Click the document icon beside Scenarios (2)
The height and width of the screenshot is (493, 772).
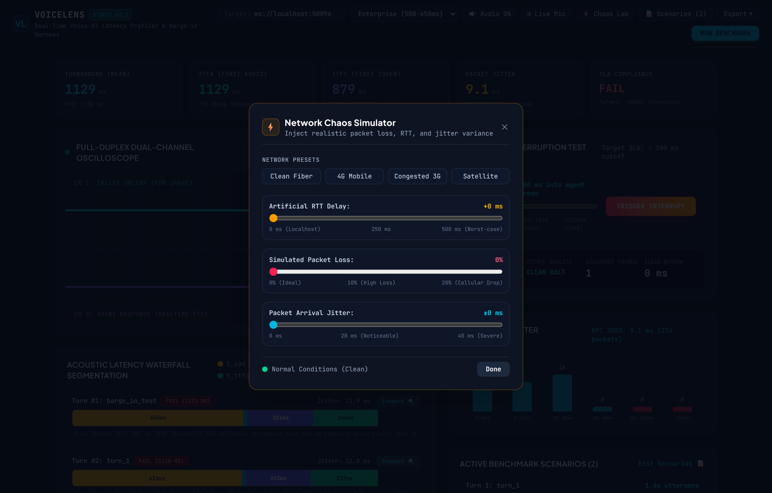tap(649, 14)
